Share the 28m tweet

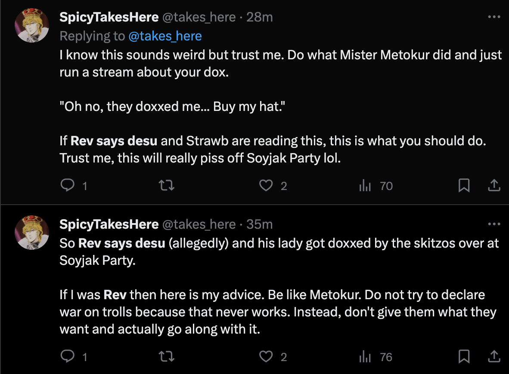click(493, 185)
